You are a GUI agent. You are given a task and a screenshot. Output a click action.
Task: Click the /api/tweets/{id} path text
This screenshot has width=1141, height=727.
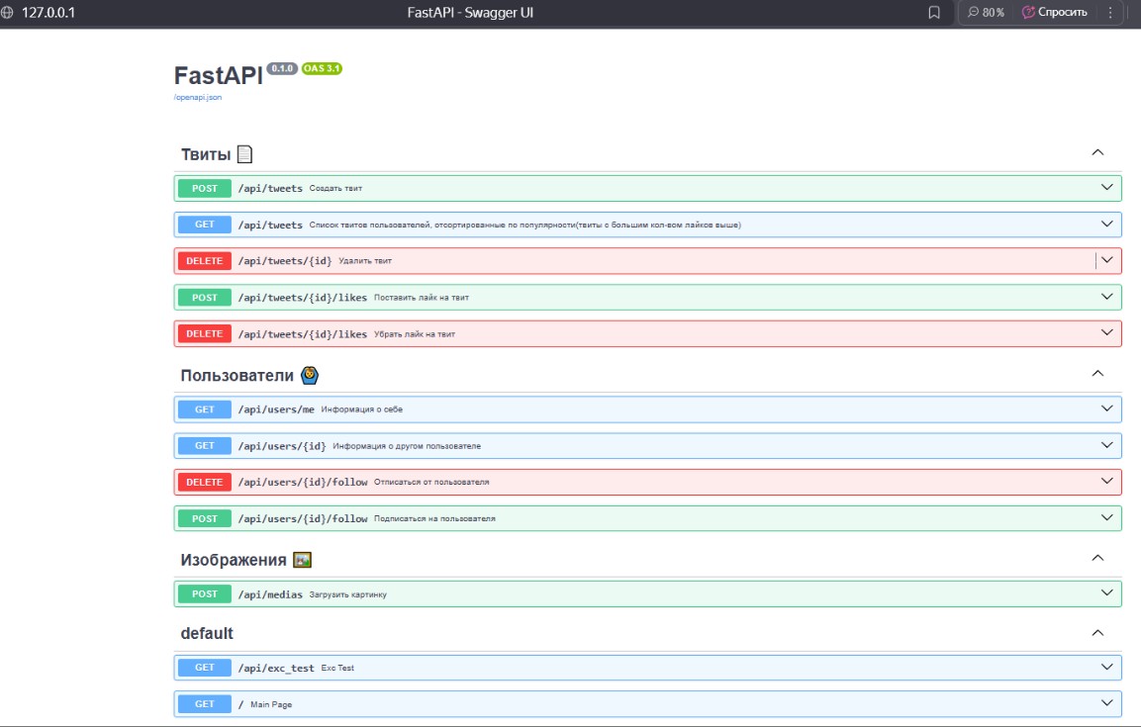pyautogui.click(x=285, y=261)
